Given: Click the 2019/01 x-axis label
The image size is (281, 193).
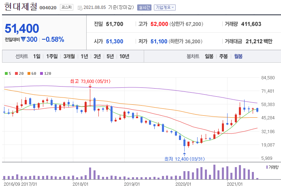Looking at the screenshot, I should click(132, 184).
